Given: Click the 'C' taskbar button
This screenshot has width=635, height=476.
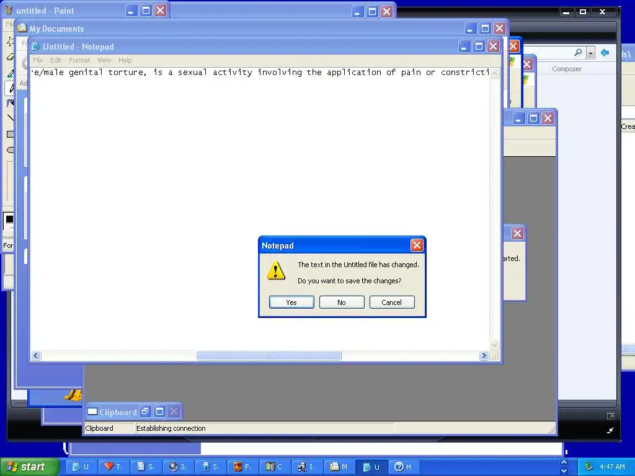Looking at the screenshot, I should (x=275, y=467).
